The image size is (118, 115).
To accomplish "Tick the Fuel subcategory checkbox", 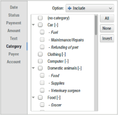I will point(42,32).
